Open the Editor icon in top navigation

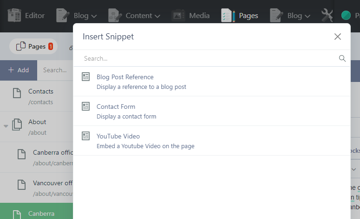click(x=14, y=15)
